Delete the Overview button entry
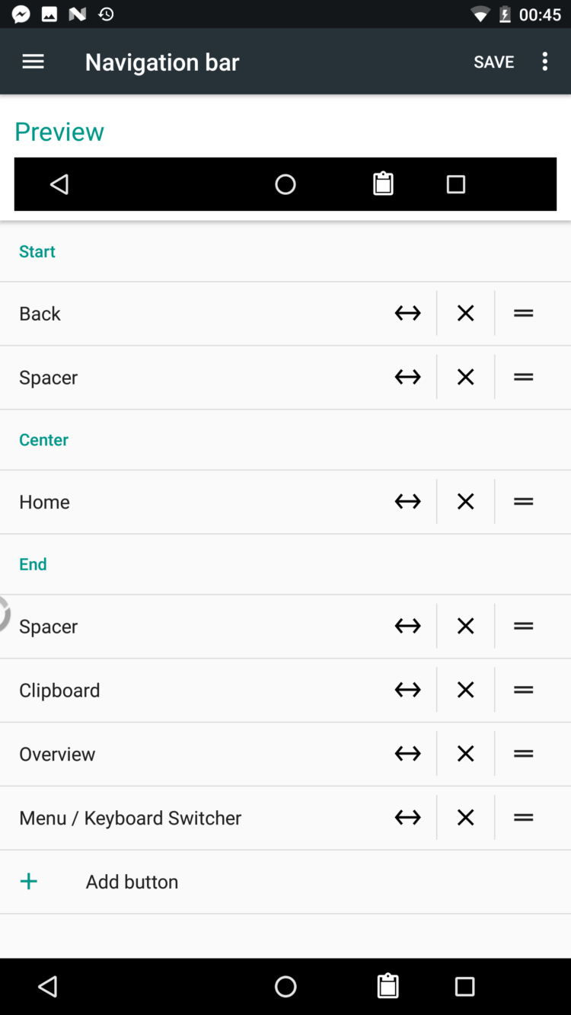The width and height of the screenshot is (571, 1015). click(x=465, y=754)
